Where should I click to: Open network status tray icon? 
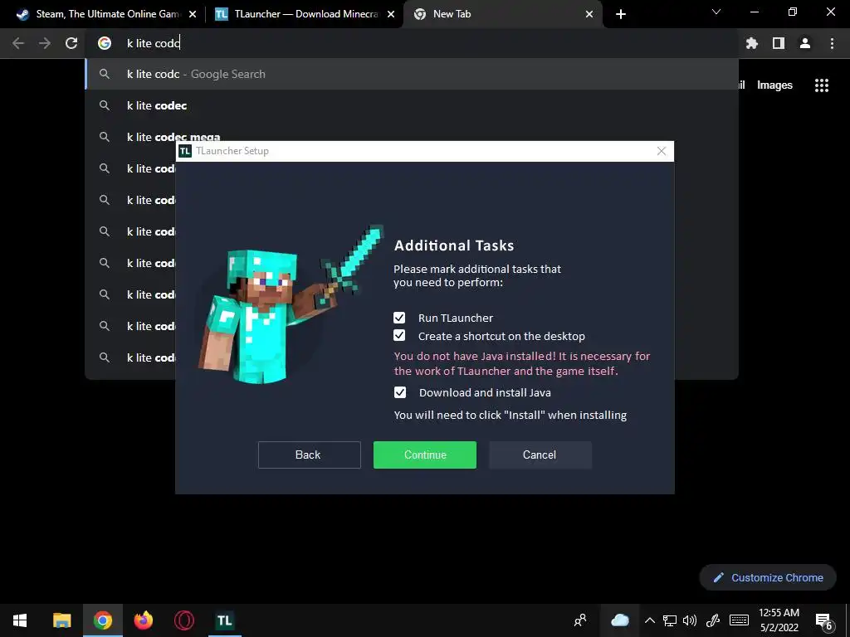tap(670, 620)
